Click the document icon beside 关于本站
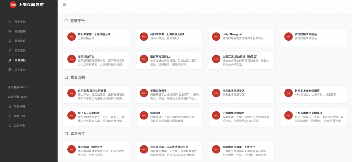 tap(10, 70)
